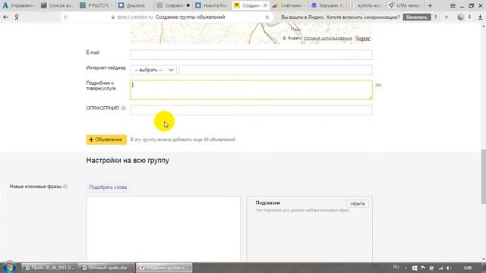Open the Прайс-01_08_2015 taskbar item
Image resolution: width=486 pixels, height=273 pixels.
pos(50,268)
